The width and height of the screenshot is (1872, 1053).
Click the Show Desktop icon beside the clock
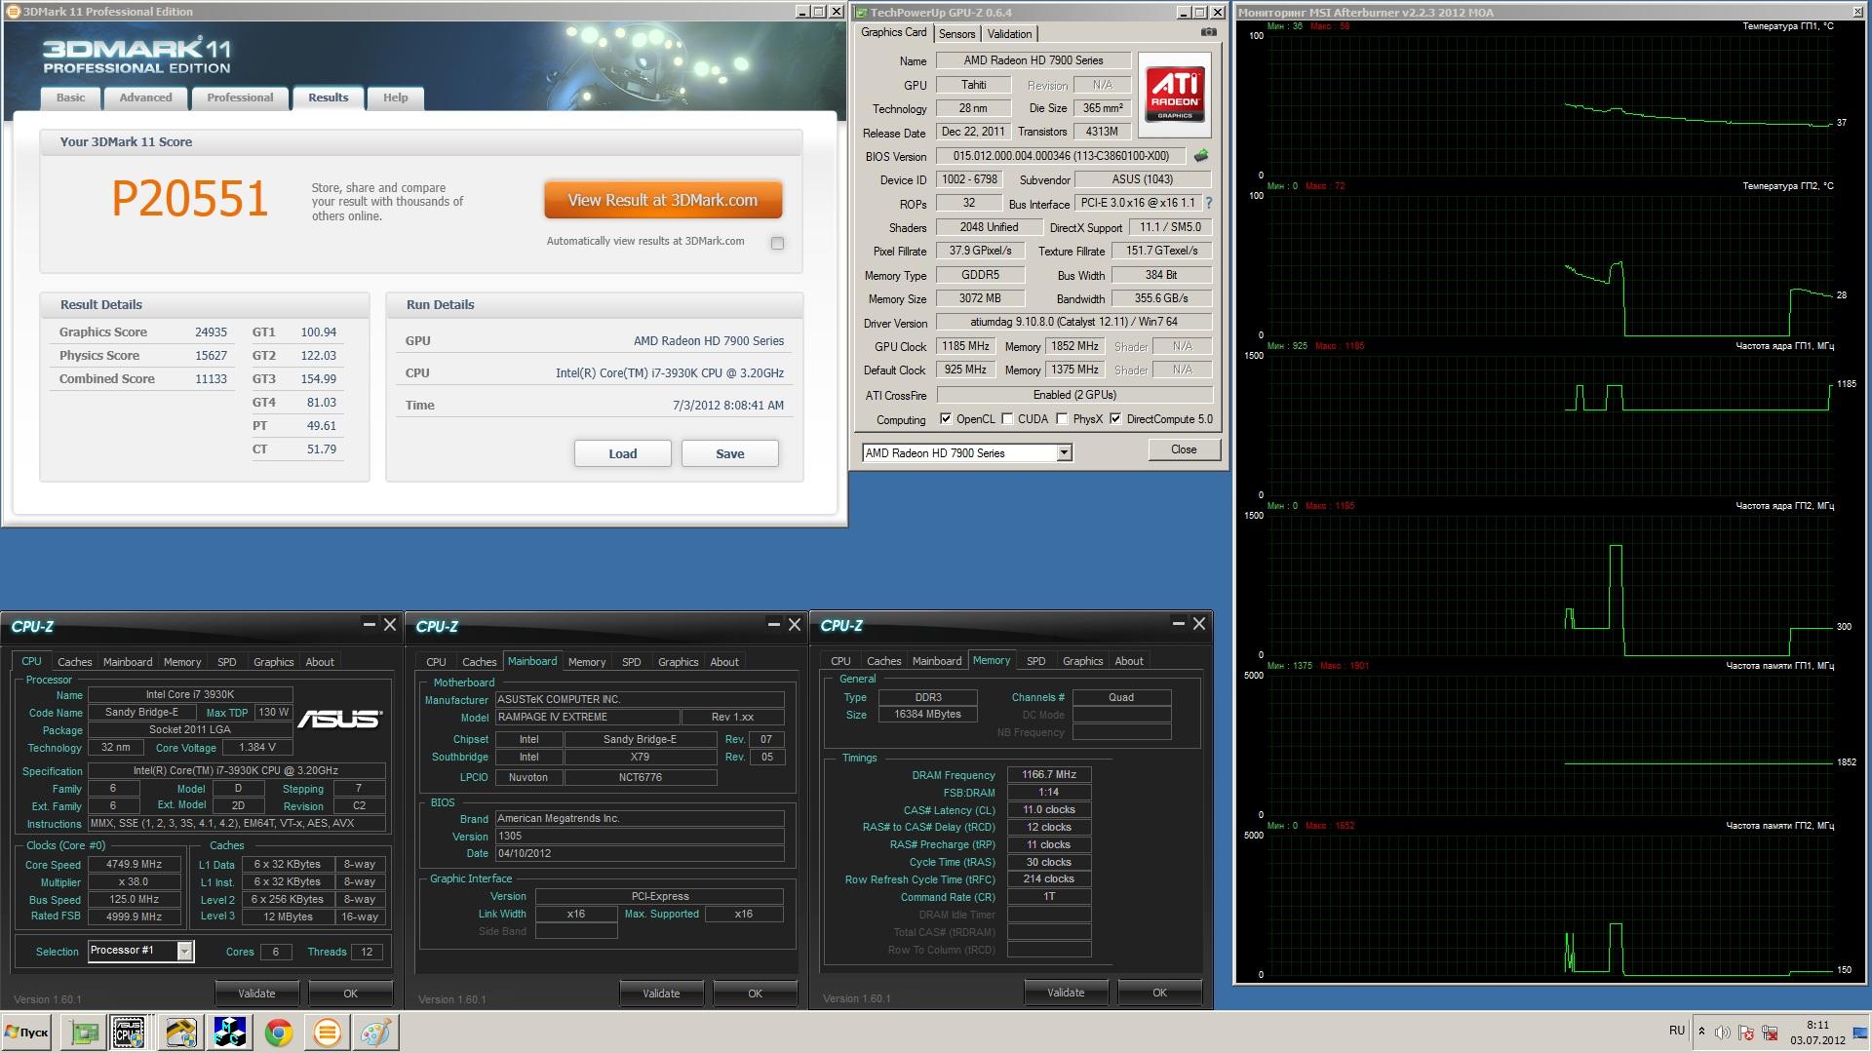click(1860, 1033)
